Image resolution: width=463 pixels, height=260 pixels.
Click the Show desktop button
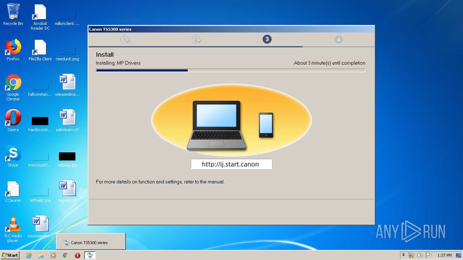tap(459, 255)
